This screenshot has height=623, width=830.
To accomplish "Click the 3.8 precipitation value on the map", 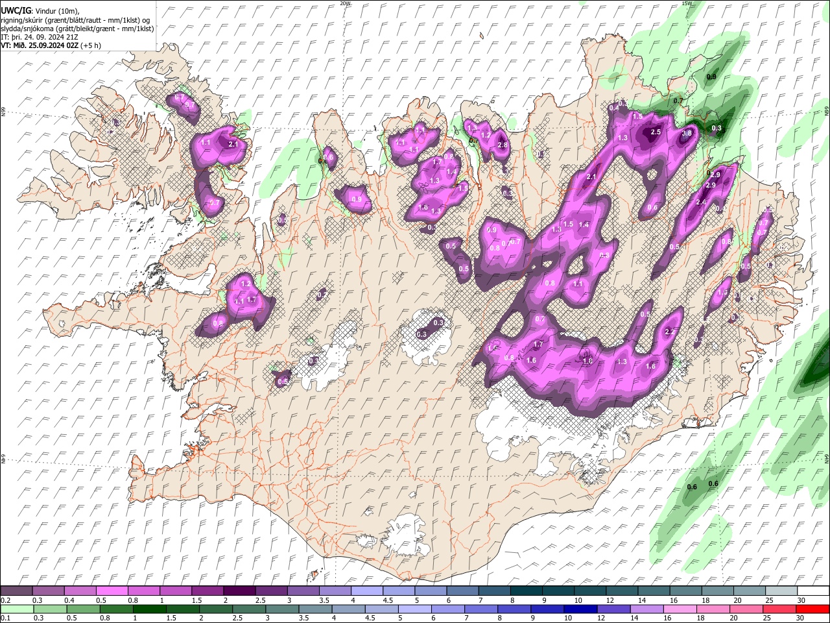I will pyautogui.click(x=687, y=132).
